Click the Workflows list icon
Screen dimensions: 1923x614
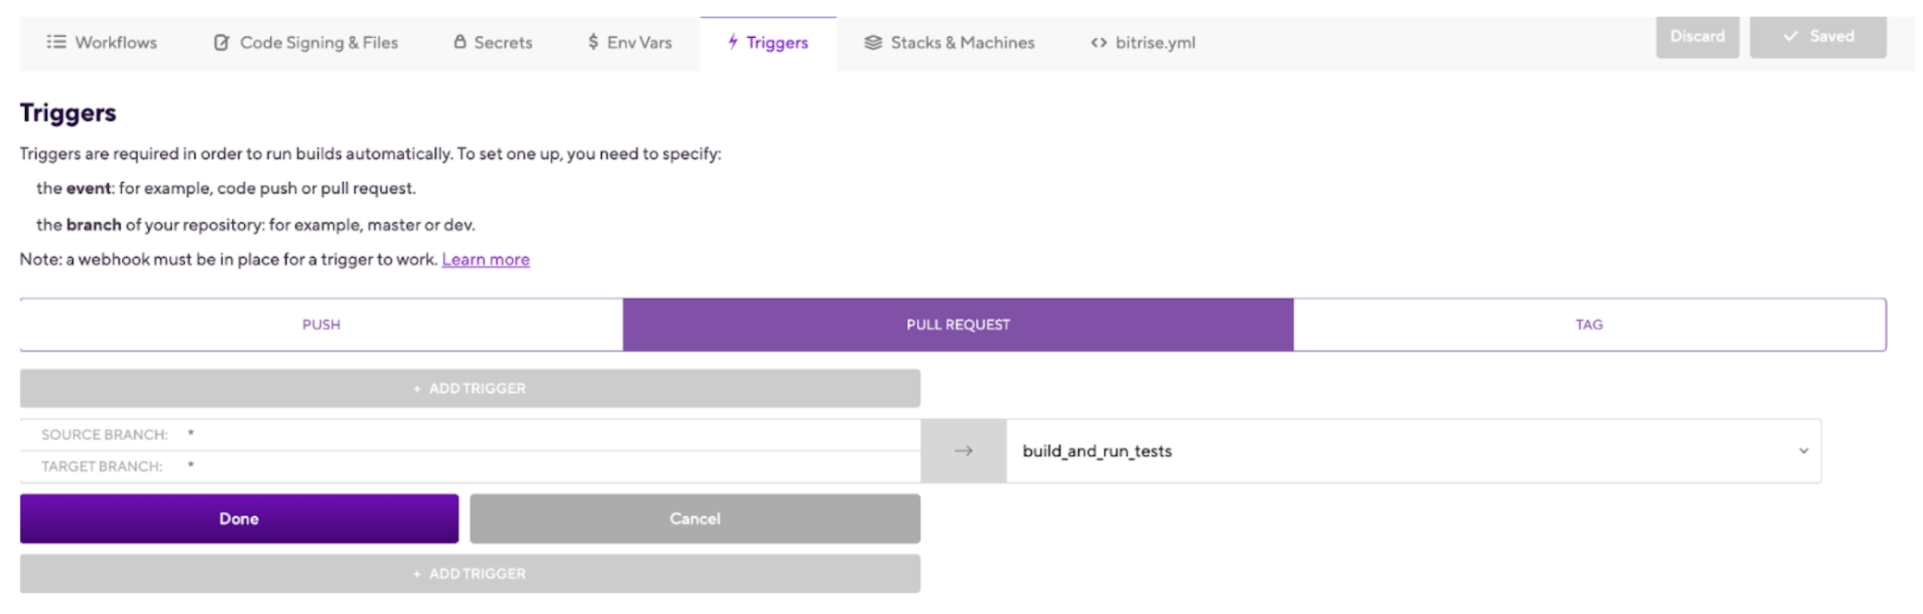click(x=55, y=42)
